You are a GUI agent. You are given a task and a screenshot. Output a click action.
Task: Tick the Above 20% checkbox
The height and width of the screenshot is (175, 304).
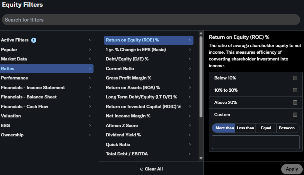pos(295,103)
